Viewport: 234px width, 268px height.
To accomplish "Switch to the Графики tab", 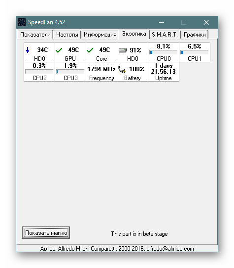I will click(x=195, y=35).
